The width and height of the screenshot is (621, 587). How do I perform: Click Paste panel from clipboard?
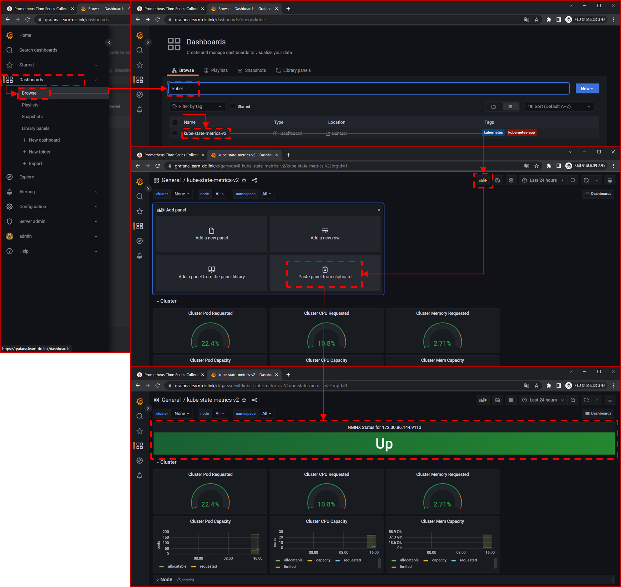tap(325, 273)
